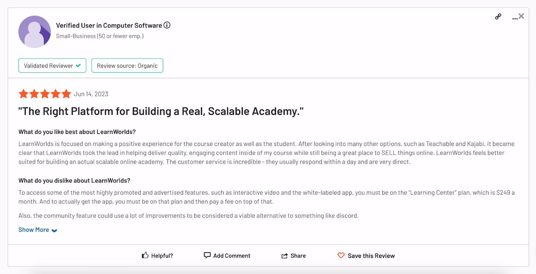Click the Review source: Organic badge

pos(127,66)
